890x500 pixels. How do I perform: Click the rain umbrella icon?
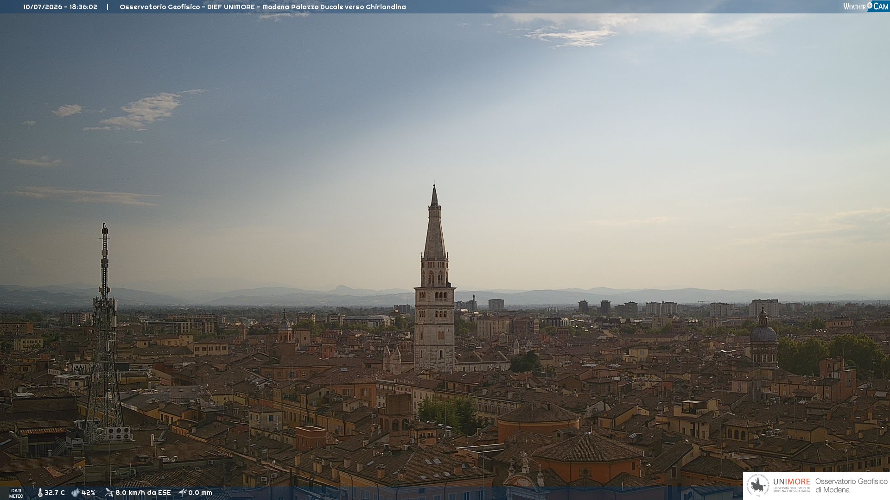(x=183, y=493)
